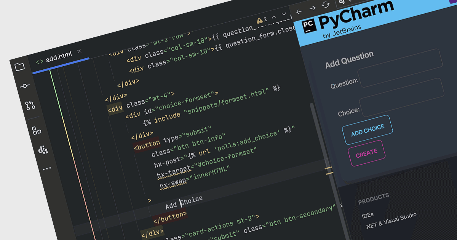Click the 'Add Choice' text in editor
Image resolution: width=457 pixels, height=240 pixels.
pyautogui.click(x=184, y=202)
